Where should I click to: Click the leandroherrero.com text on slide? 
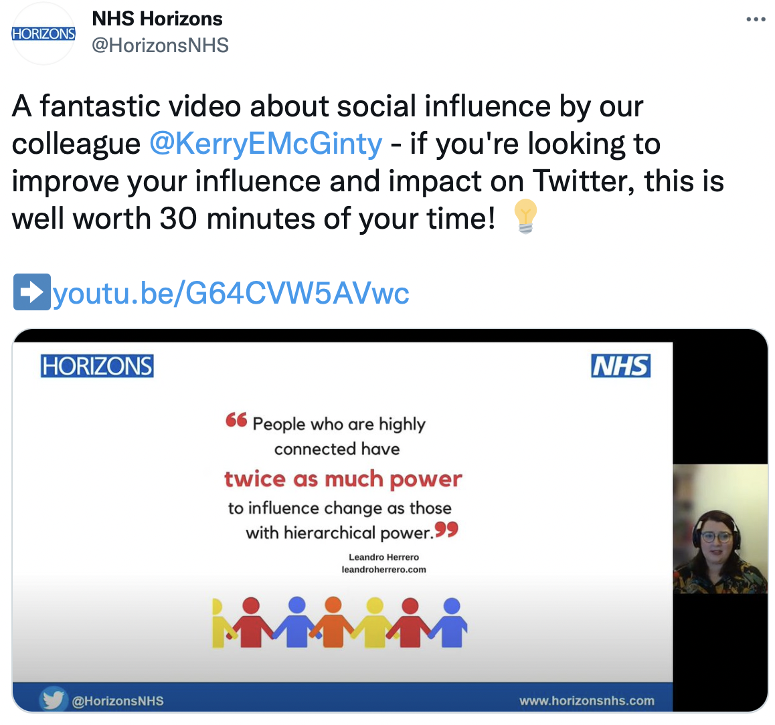383,570
